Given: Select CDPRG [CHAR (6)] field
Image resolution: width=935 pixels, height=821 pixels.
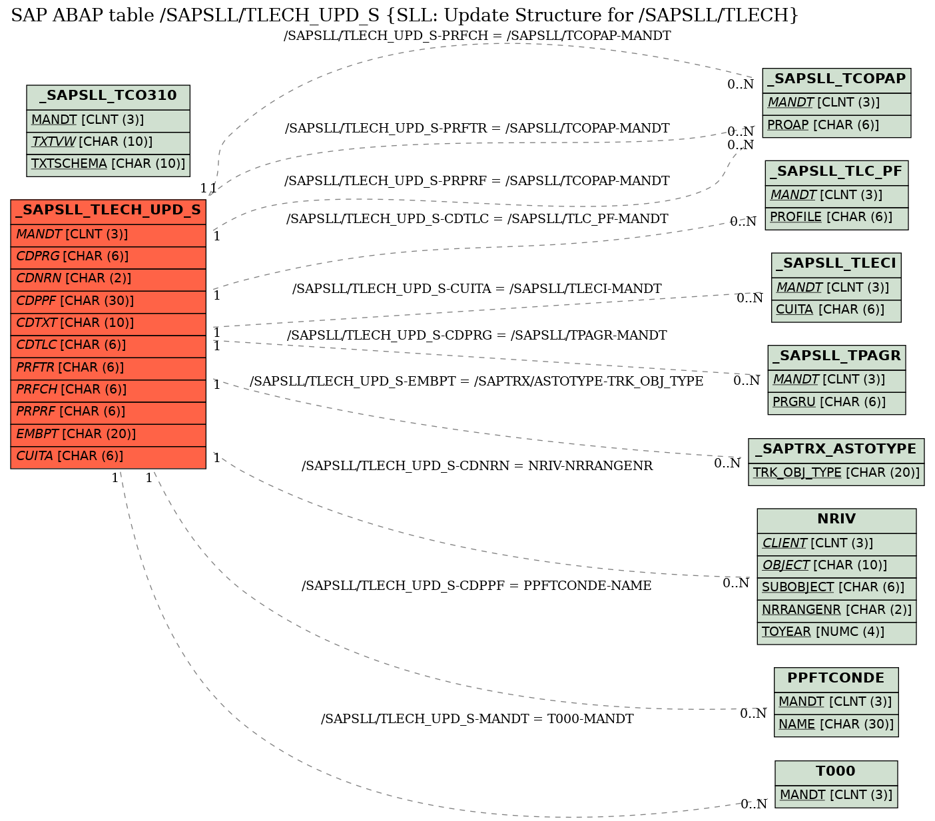Looking at the screenshot, I should tap(108, 257).
